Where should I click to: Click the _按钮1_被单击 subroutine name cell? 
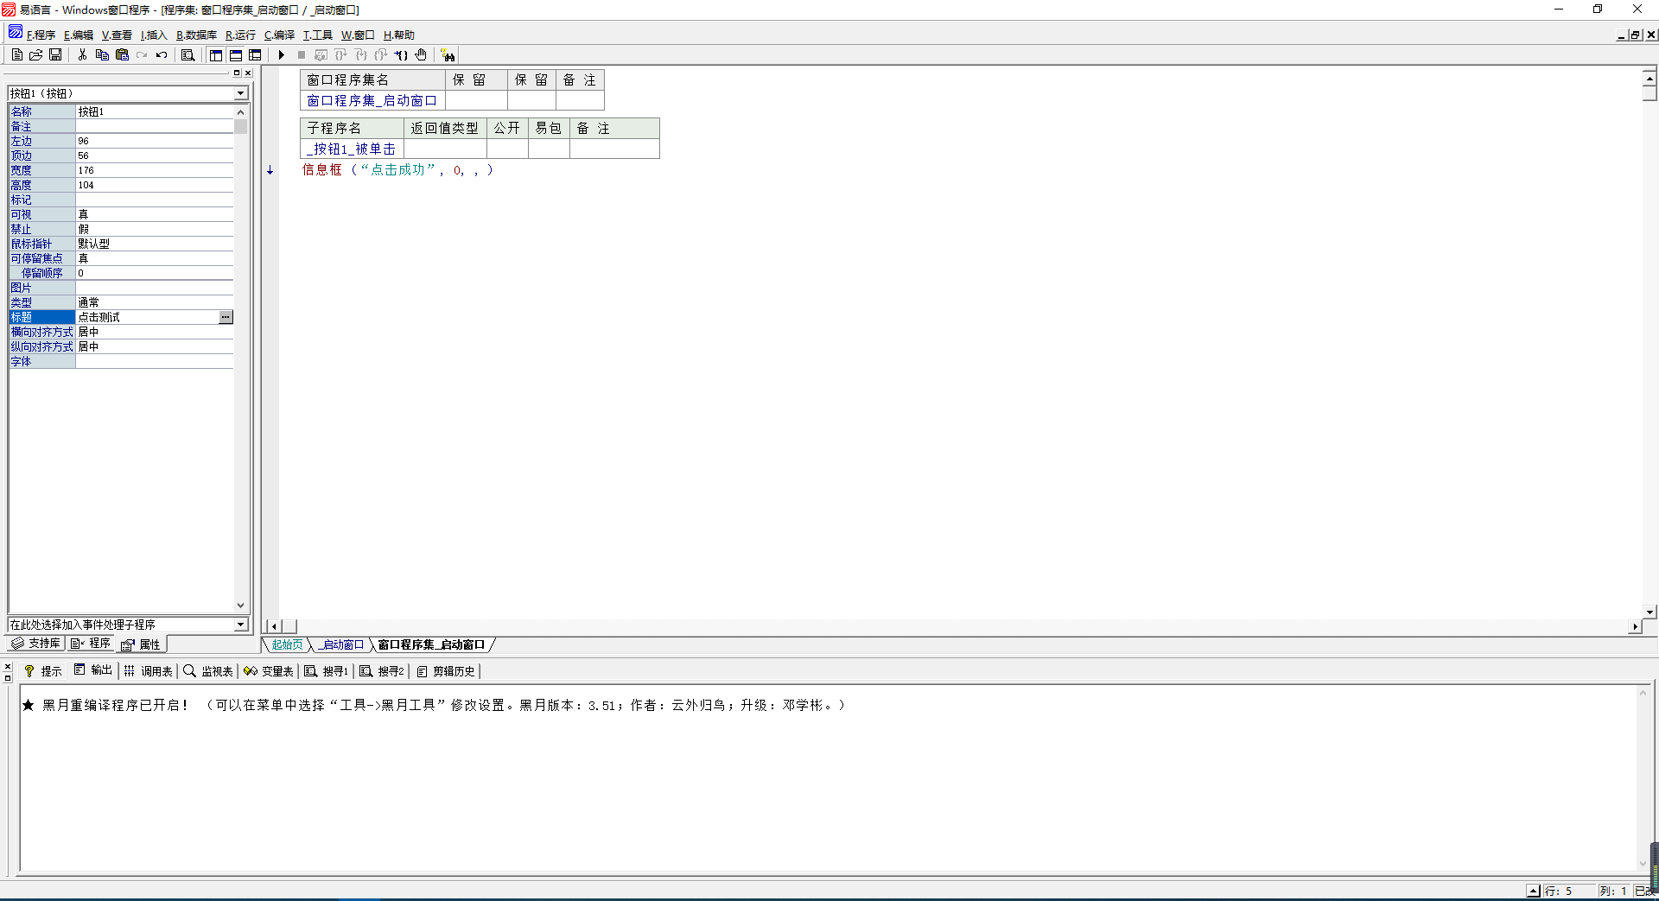pyautogui.click(x=353, y=149)
